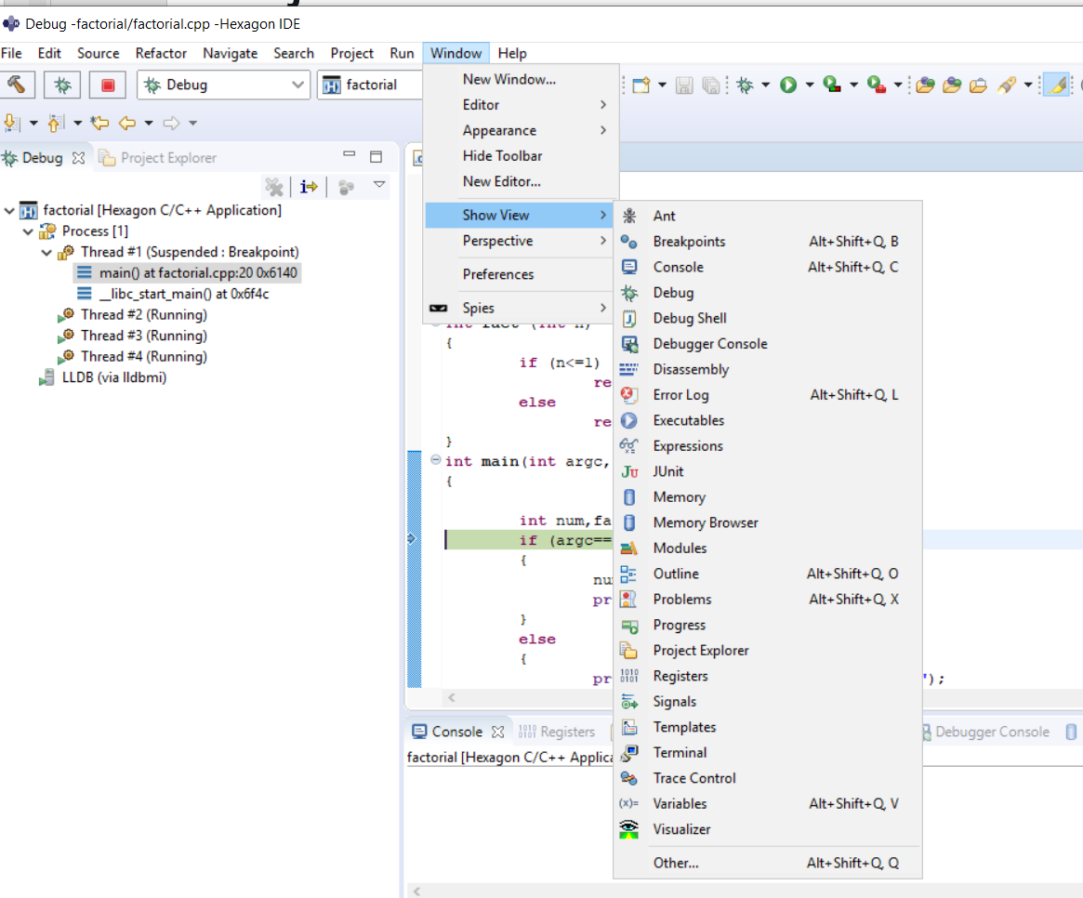Show the Terminal view

tap(767, 753)
